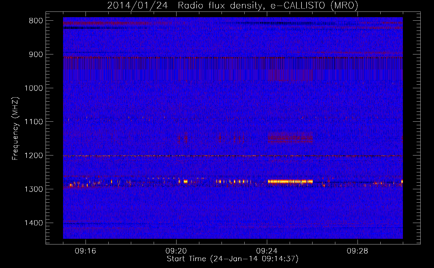Click the 09:24 time tick label
The image size is (434, 268).
tap(267, 251)
